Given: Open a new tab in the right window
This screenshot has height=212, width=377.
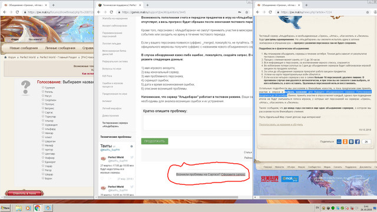Looking at the screenshot, I should 306,5.
